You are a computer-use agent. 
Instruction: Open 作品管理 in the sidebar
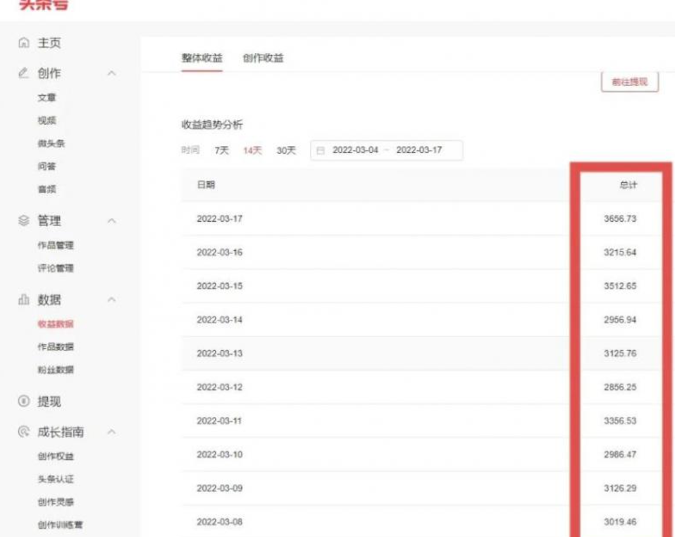click(x=56, y=245)
